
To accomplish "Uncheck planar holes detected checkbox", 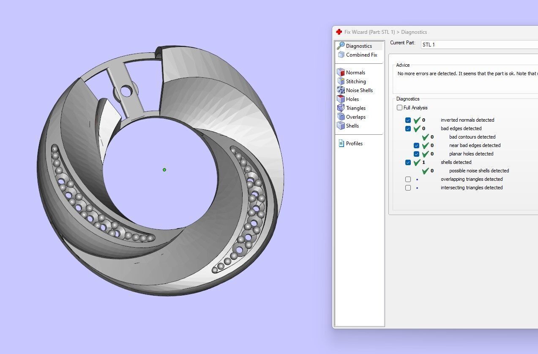I will tap(416, 154).
